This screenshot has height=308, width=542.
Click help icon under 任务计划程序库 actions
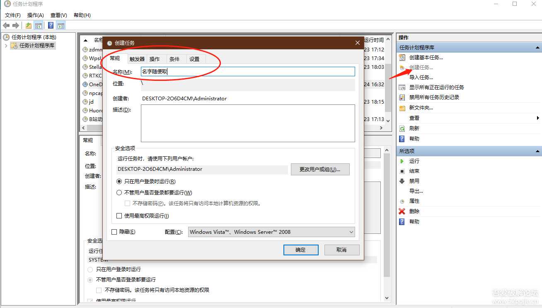click(402, 139)
